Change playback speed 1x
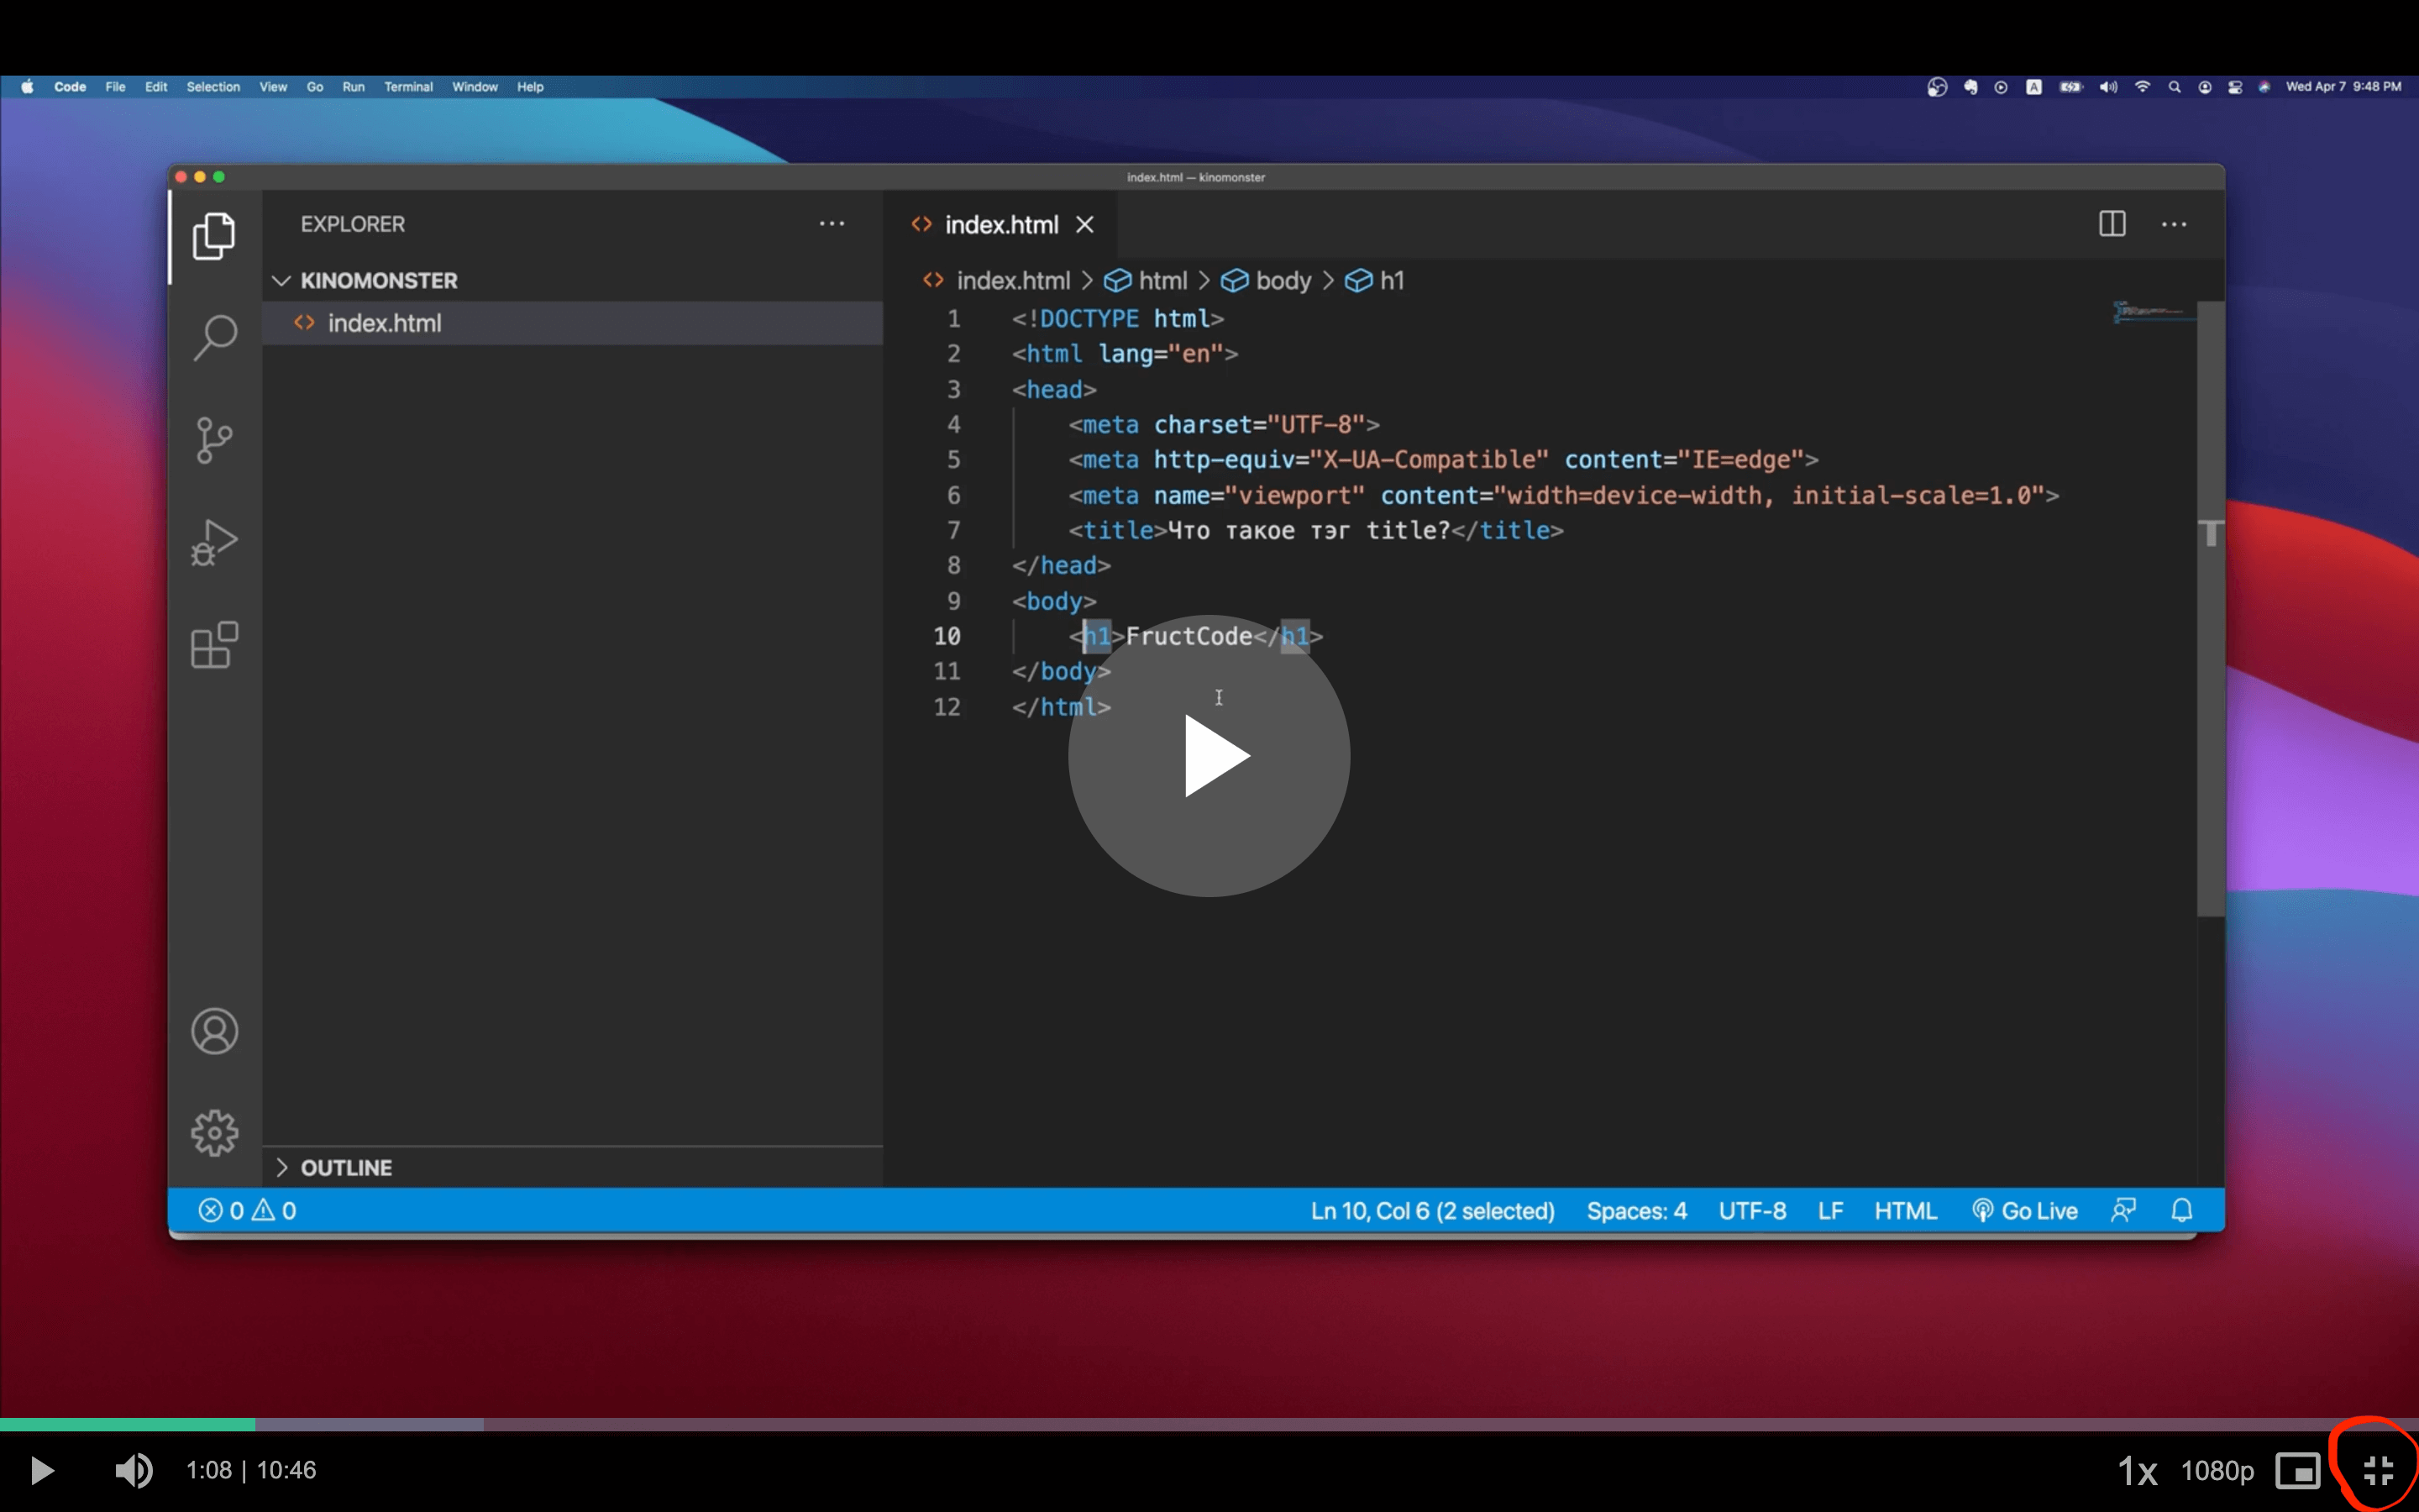Viewport: 2419px width, 1512px height. (x=2137, y=1470)
